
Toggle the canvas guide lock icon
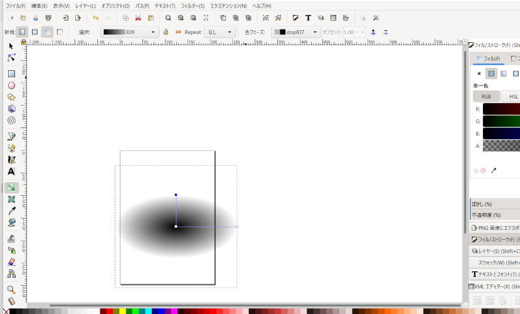pos(24,42)
